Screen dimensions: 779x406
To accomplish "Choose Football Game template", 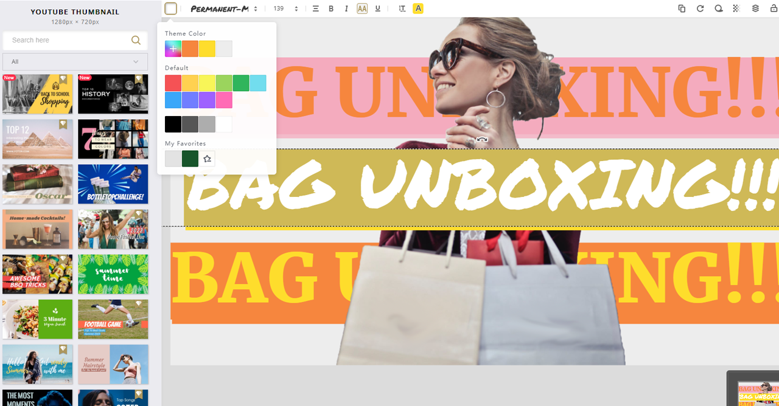I will (x=113, y=319).
